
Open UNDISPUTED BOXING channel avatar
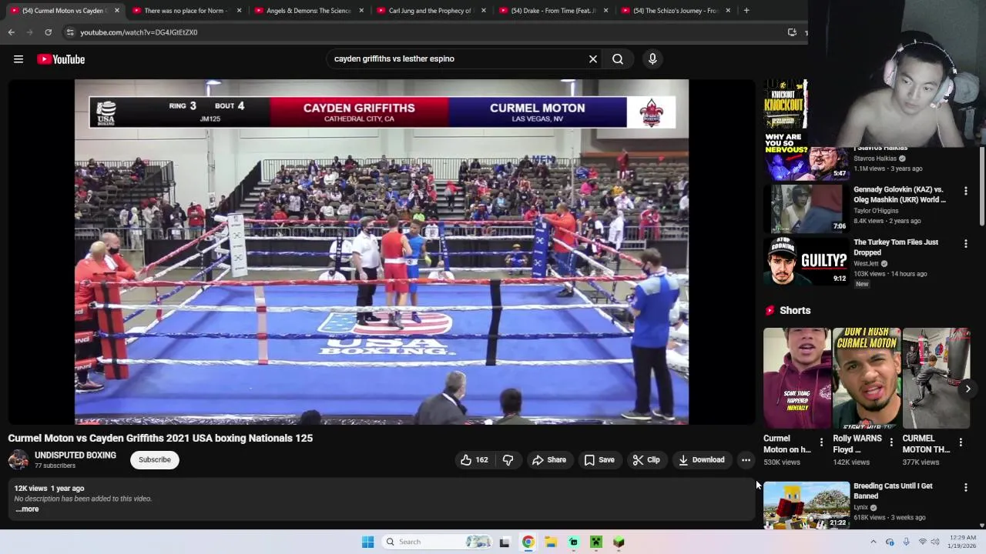18,460
